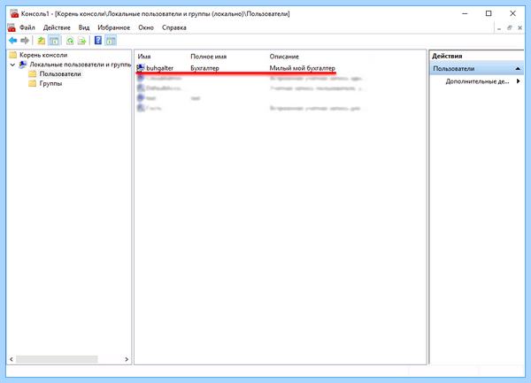Click the Export list toolbar icon
531x383 pixels.
[x=82, y=41]
